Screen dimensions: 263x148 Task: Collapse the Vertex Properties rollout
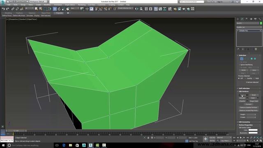(x=246, y=125)
